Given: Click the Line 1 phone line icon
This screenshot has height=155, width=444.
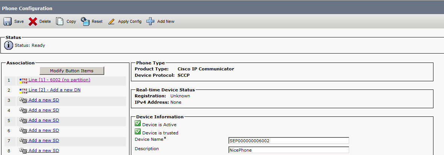Looking at the screenshot, I should [23, 81].
